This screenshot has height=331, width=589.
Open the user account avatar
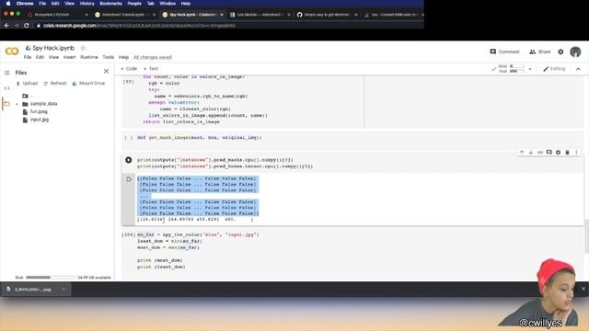pyautogui.click(x=575, y=51)
